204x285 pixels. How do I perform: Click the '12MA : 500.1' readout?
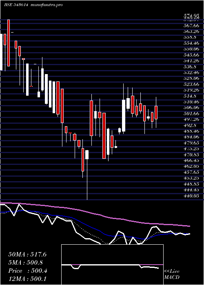[27, 279]
